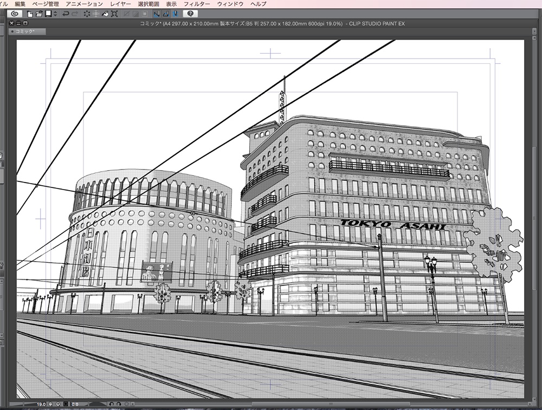Open the ヘルプ menu
This screenshot has height=410, width=542.
(258, 4)
